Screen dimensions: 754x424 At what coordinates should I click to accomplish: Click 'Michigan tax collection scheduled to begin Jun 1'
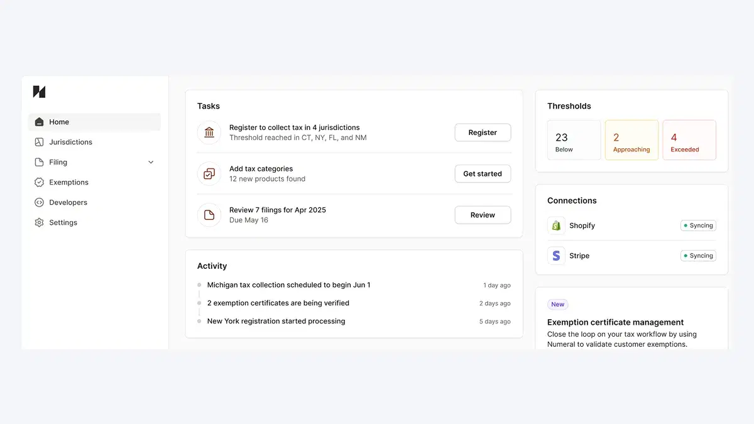(x=288, y=285)
